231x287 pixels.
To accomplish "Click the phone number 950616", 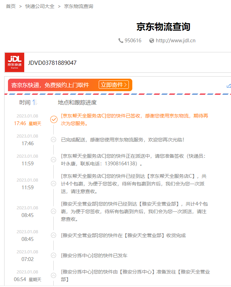I will pyautogui.click(x=133, y=41).
